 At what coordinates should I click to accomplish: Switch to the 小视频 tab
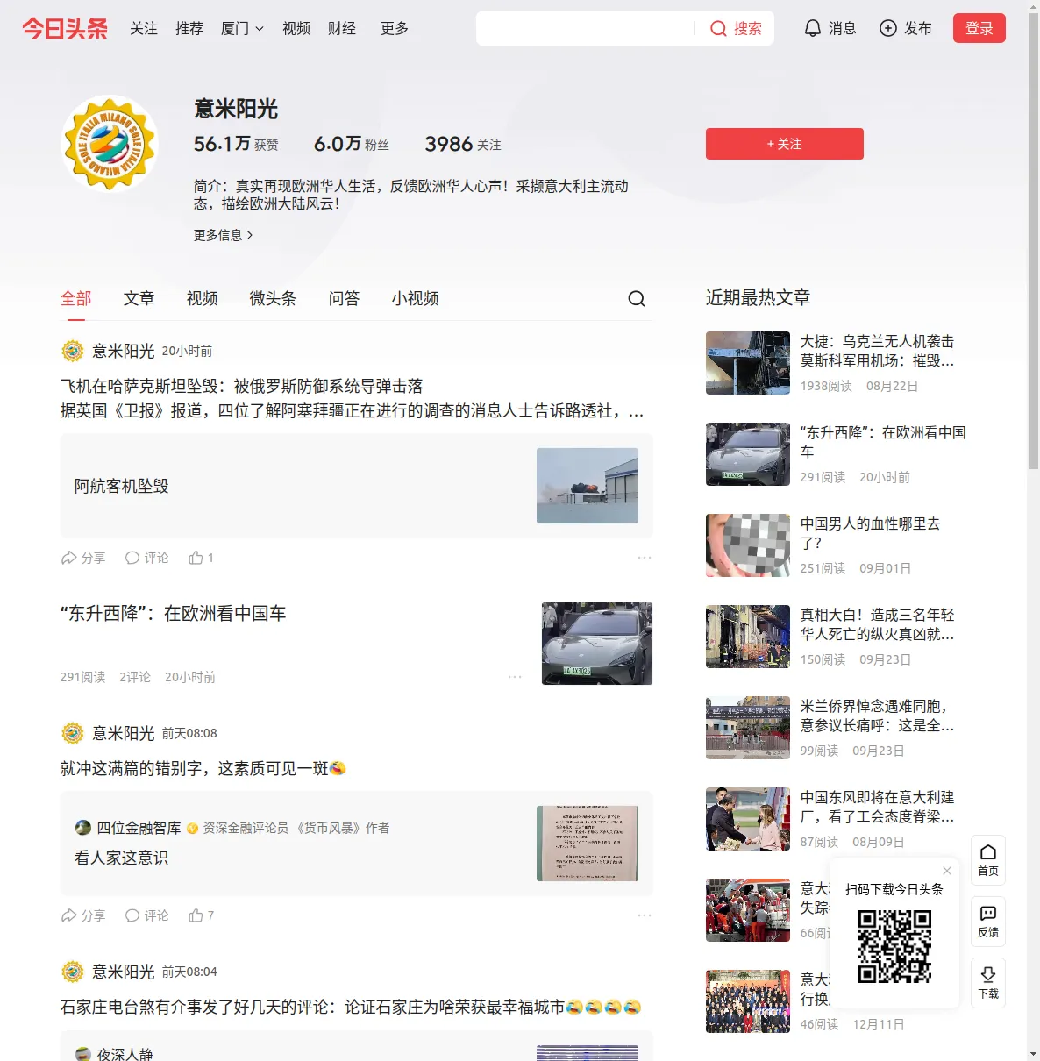tap(416, 298)
